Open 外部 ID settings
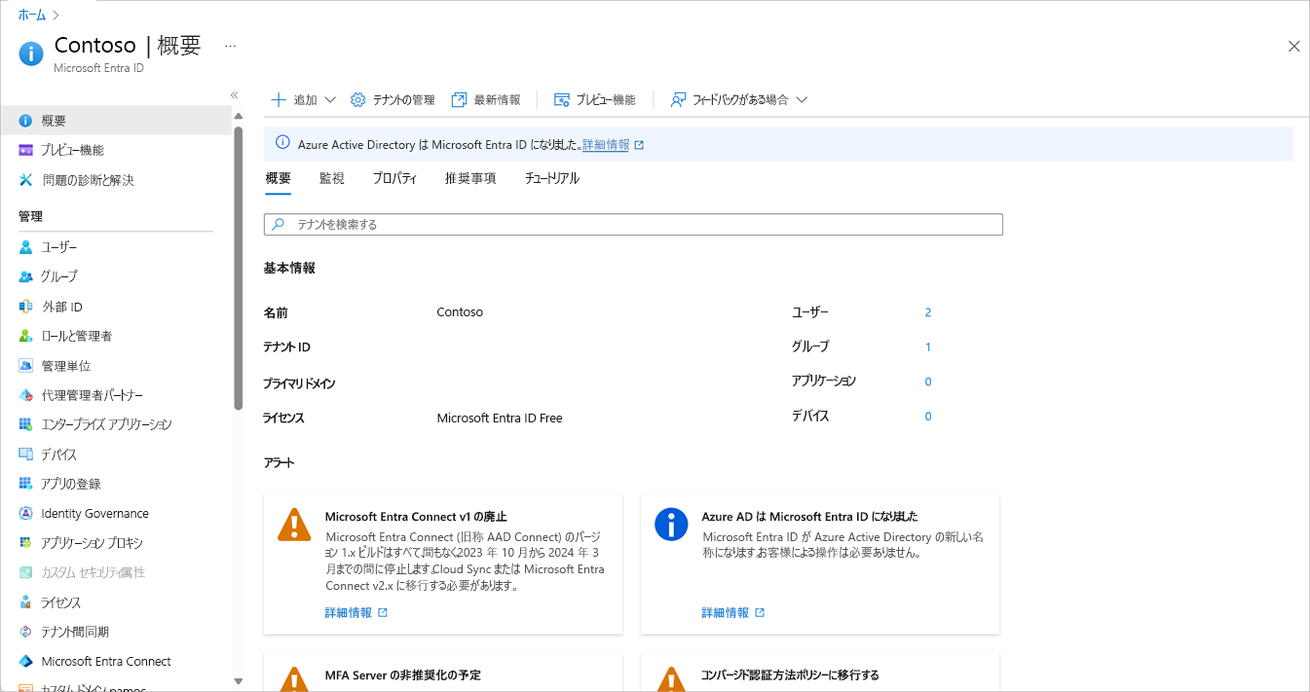 click(x=58, y=306)
